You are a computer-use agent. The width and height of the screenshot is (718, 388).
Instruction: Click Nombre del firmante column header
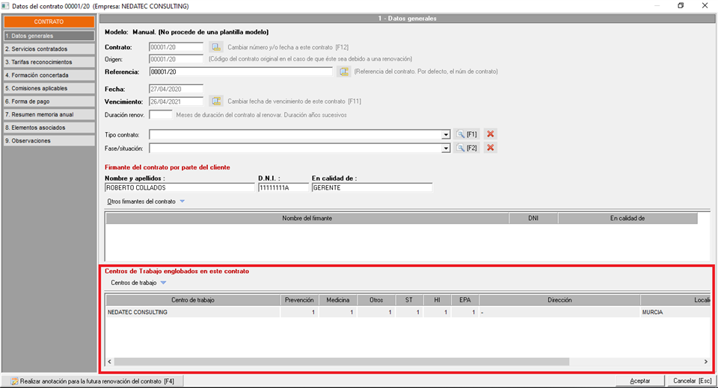pos(307,219)
